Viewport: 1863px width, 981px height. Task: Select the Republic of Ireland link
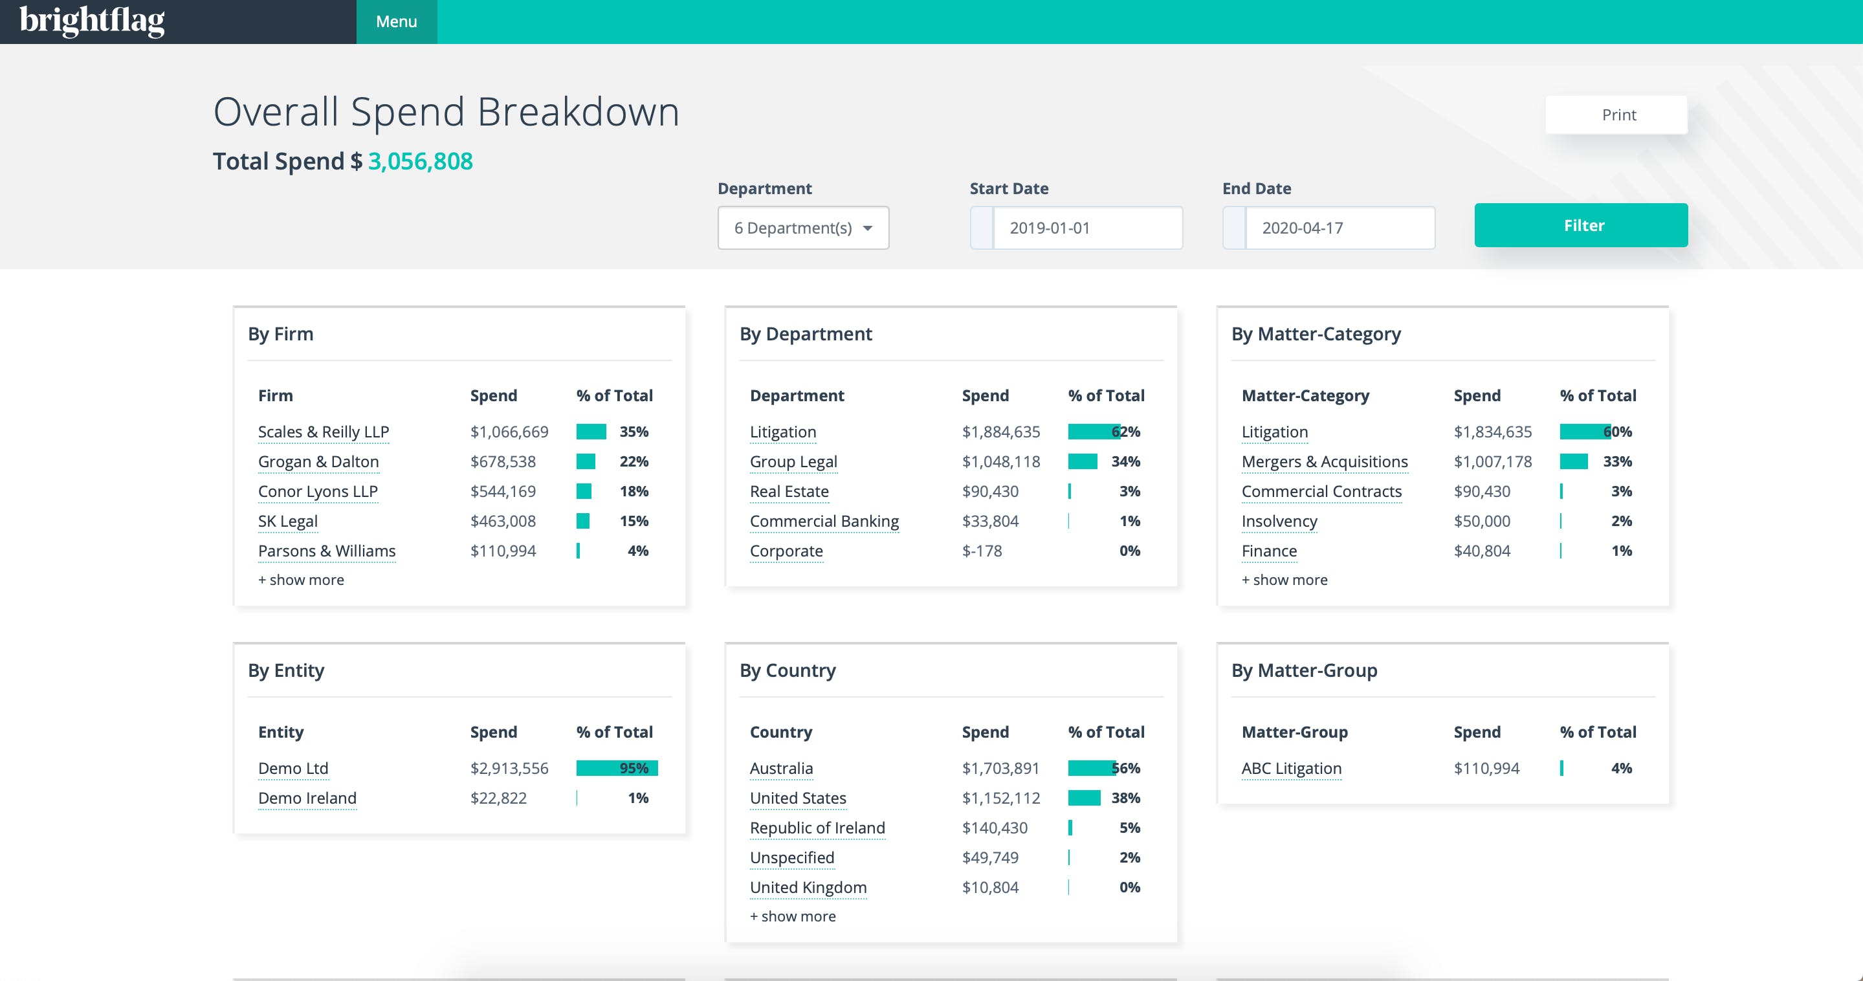(817, 828)
